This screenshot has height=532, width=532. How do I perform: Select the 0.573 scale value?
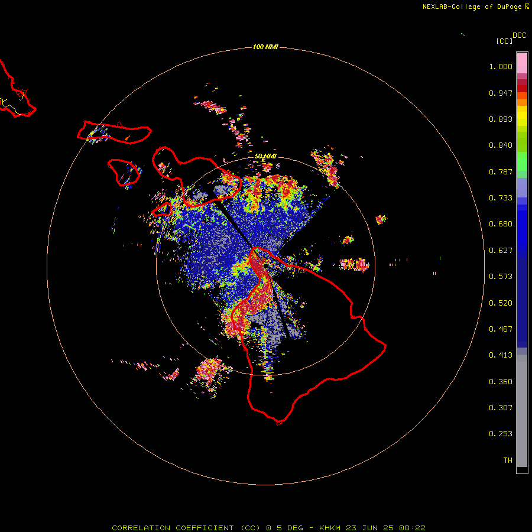click(501, 277)
